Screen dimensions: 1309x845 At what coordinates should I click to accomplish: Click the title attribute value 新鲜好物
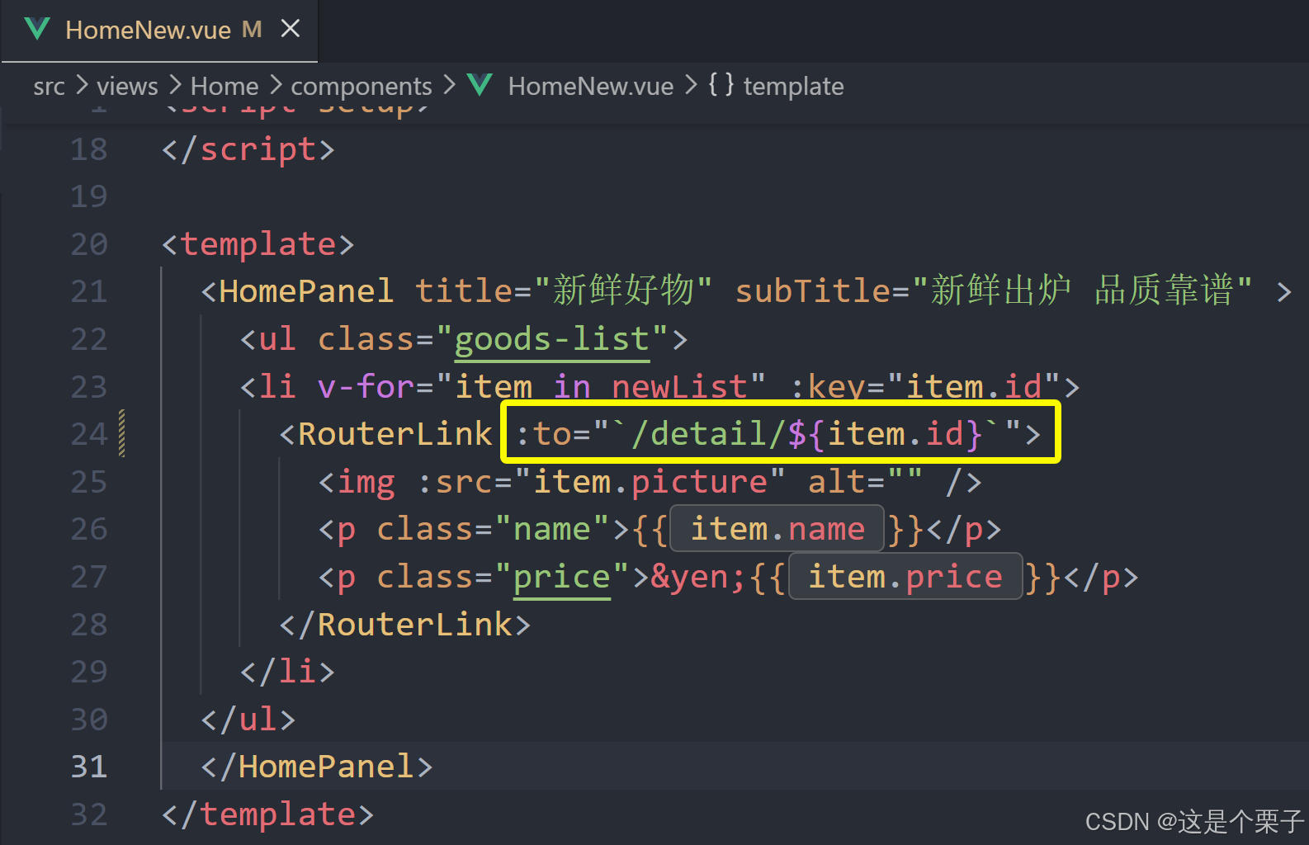tap(623, 290)
